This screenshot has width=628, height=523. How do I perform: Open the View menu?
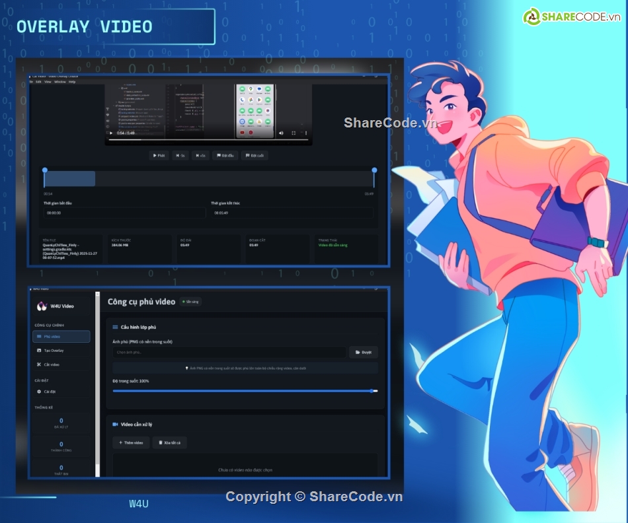coord(48,82)
